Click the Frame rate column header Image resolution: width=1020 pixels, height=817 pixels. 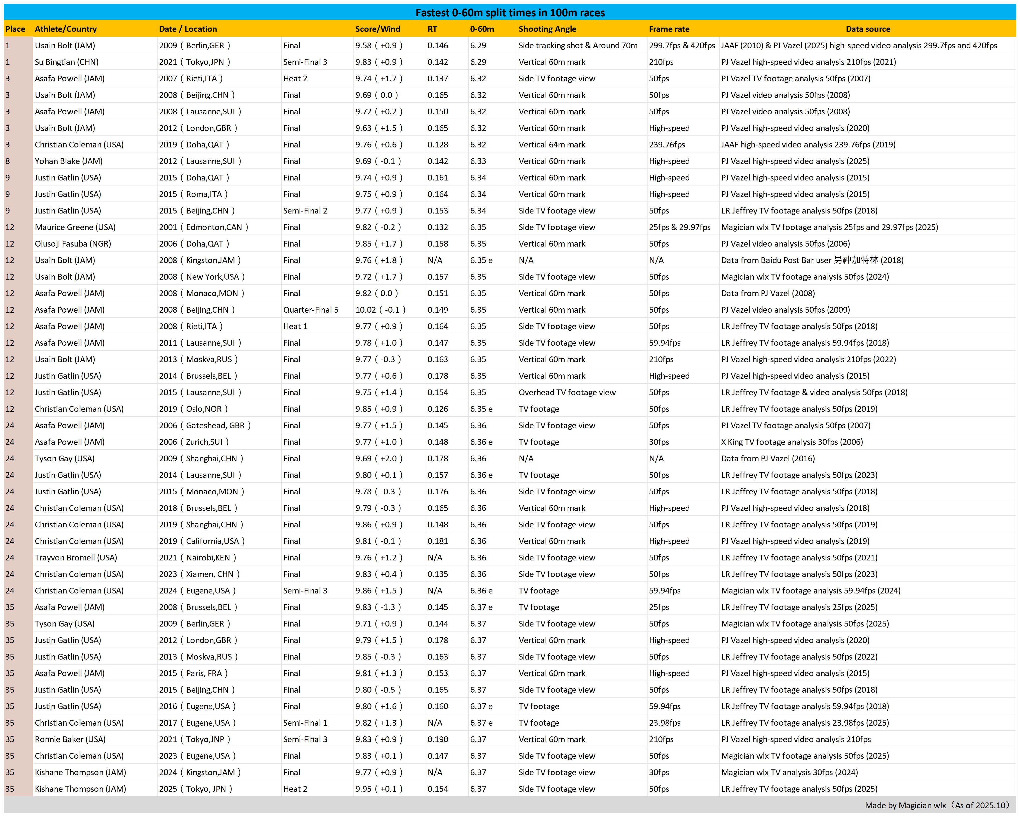tap(669, 29)
